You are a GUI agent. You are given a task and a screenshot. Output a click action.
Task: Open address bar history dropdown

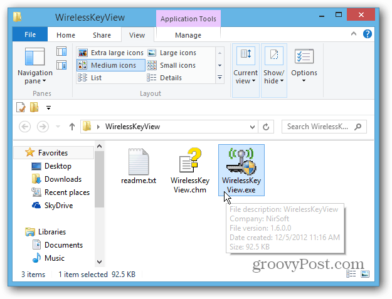tap(253, 127)
